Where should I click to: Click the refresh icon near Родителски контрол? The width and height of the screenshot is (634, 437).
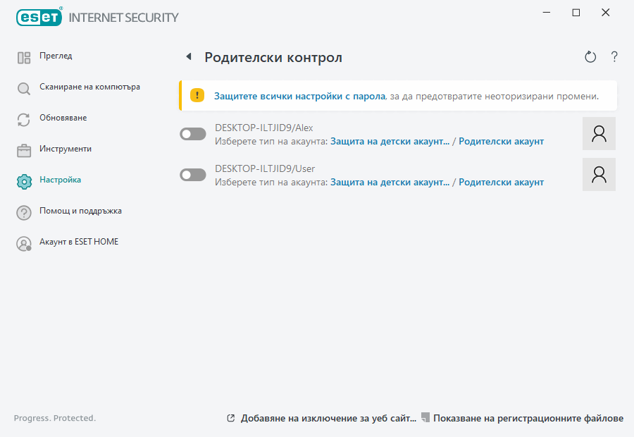pyautogui.click(x=590, y=56)
